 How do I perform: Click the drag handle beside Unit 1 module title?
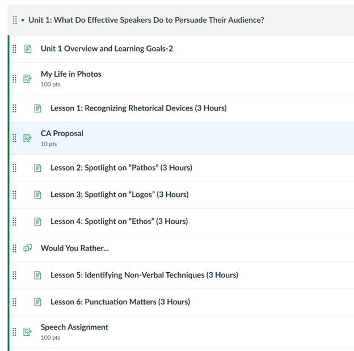point(15,20)
